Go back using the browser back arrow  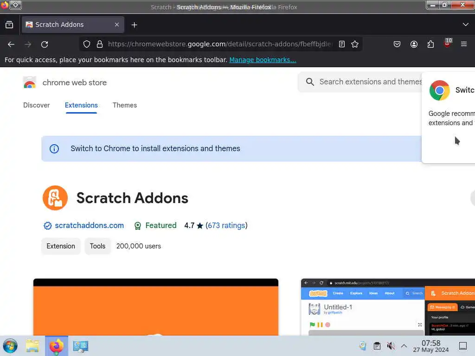pyautogui.click(x=11, y=44)
